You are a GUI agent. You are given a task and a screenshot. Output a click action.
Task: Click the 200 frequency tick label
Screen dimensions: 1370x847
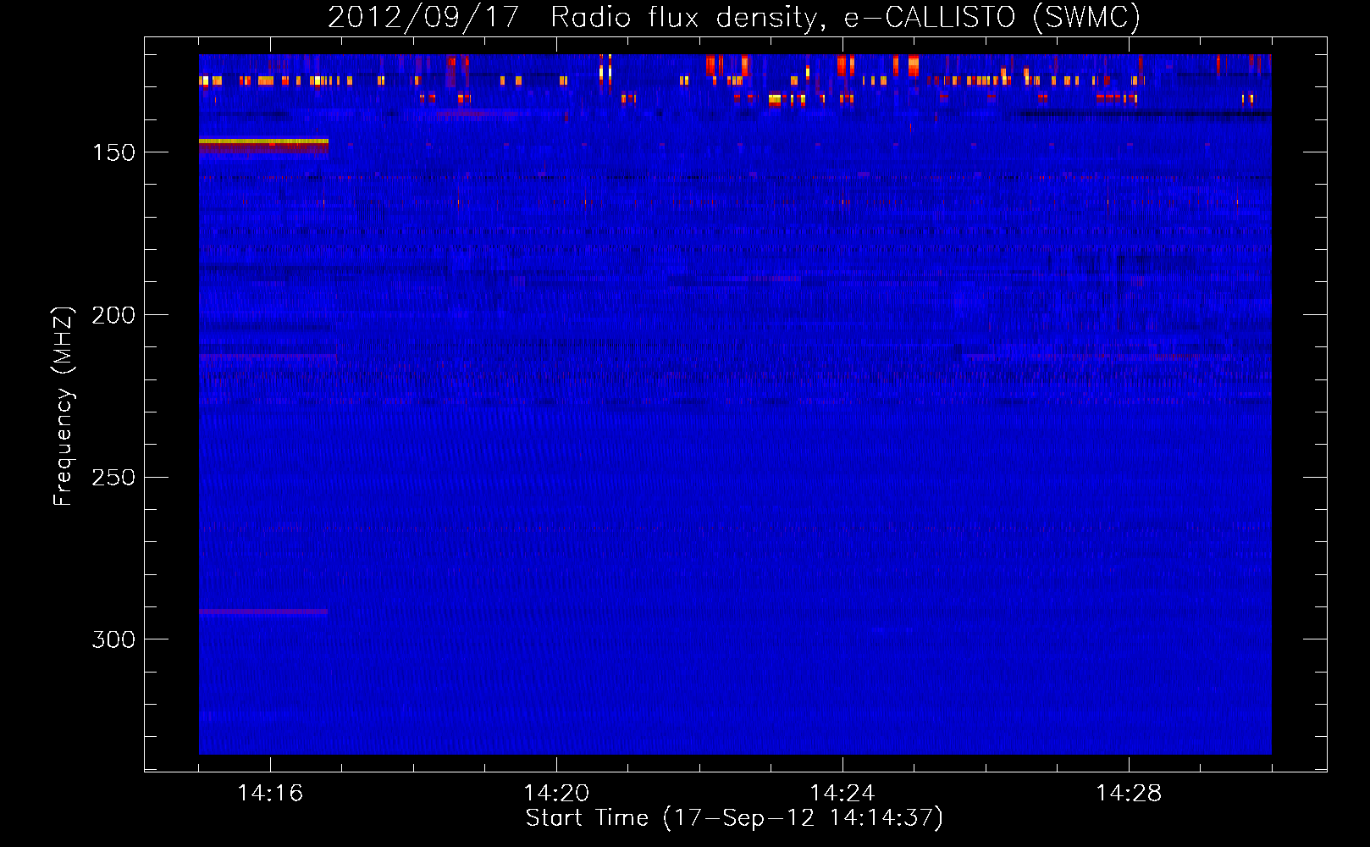point(113,315)
